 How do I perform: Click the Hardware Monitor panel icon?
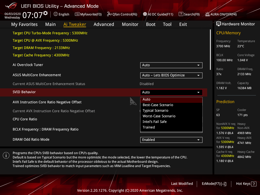pos(219,24)
